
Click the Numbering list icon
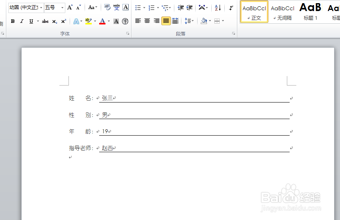(152, 8)
